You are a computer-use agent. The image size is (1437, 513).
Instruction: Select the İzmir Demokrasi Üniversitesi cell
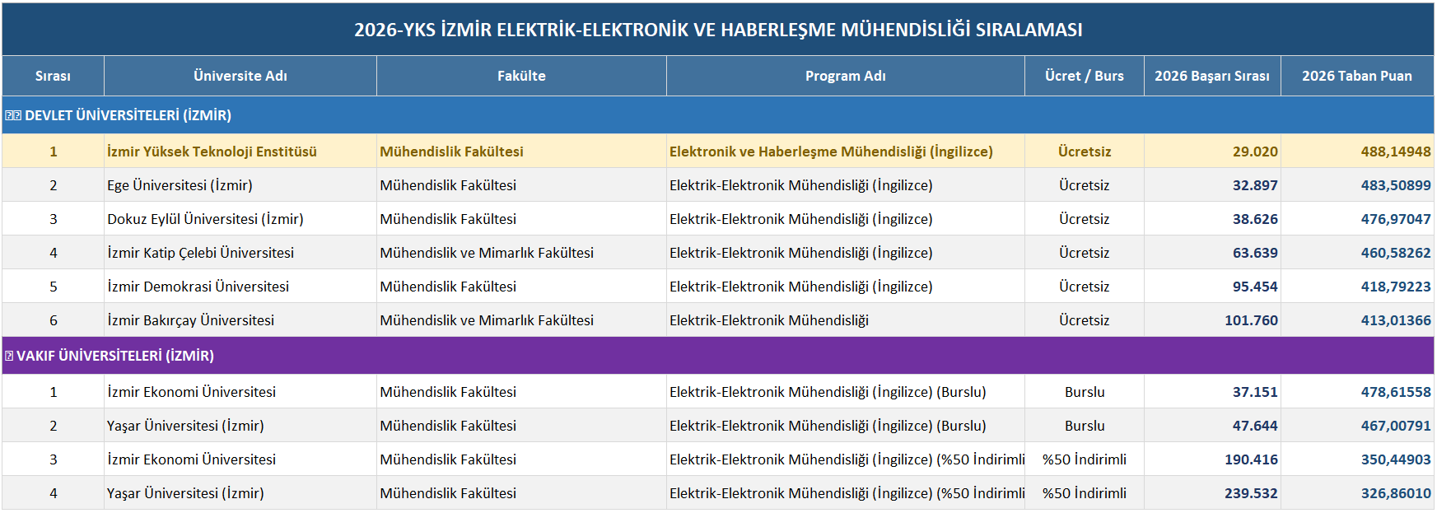240,287
